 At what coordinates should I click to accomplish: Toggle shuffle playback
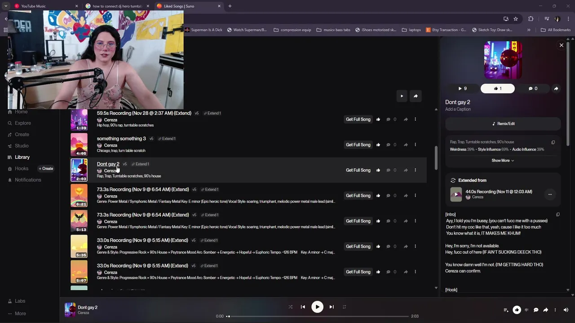pyautogui.click(x=290, y=307)
